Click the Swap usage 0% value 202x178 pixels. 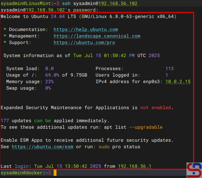(x=48, y=88)
